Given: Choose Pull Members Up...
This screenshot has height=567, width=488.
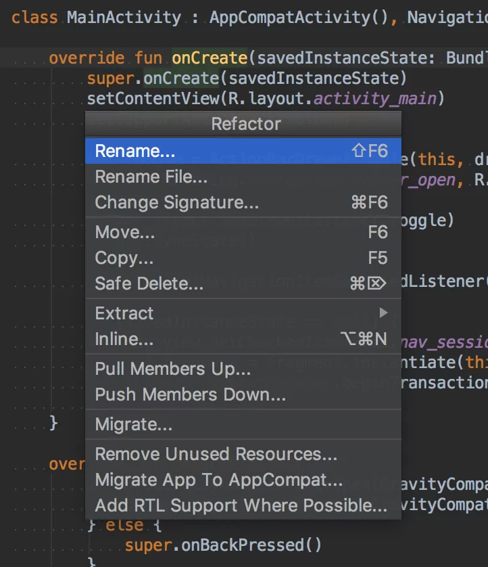Looking at the screenshot, I should [x=243, y=369].
